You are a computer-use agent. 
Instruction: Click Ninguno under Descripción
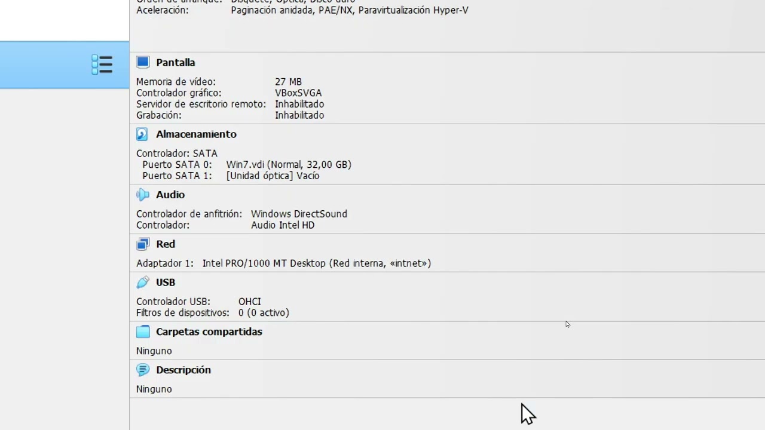[x=154, y=389]
